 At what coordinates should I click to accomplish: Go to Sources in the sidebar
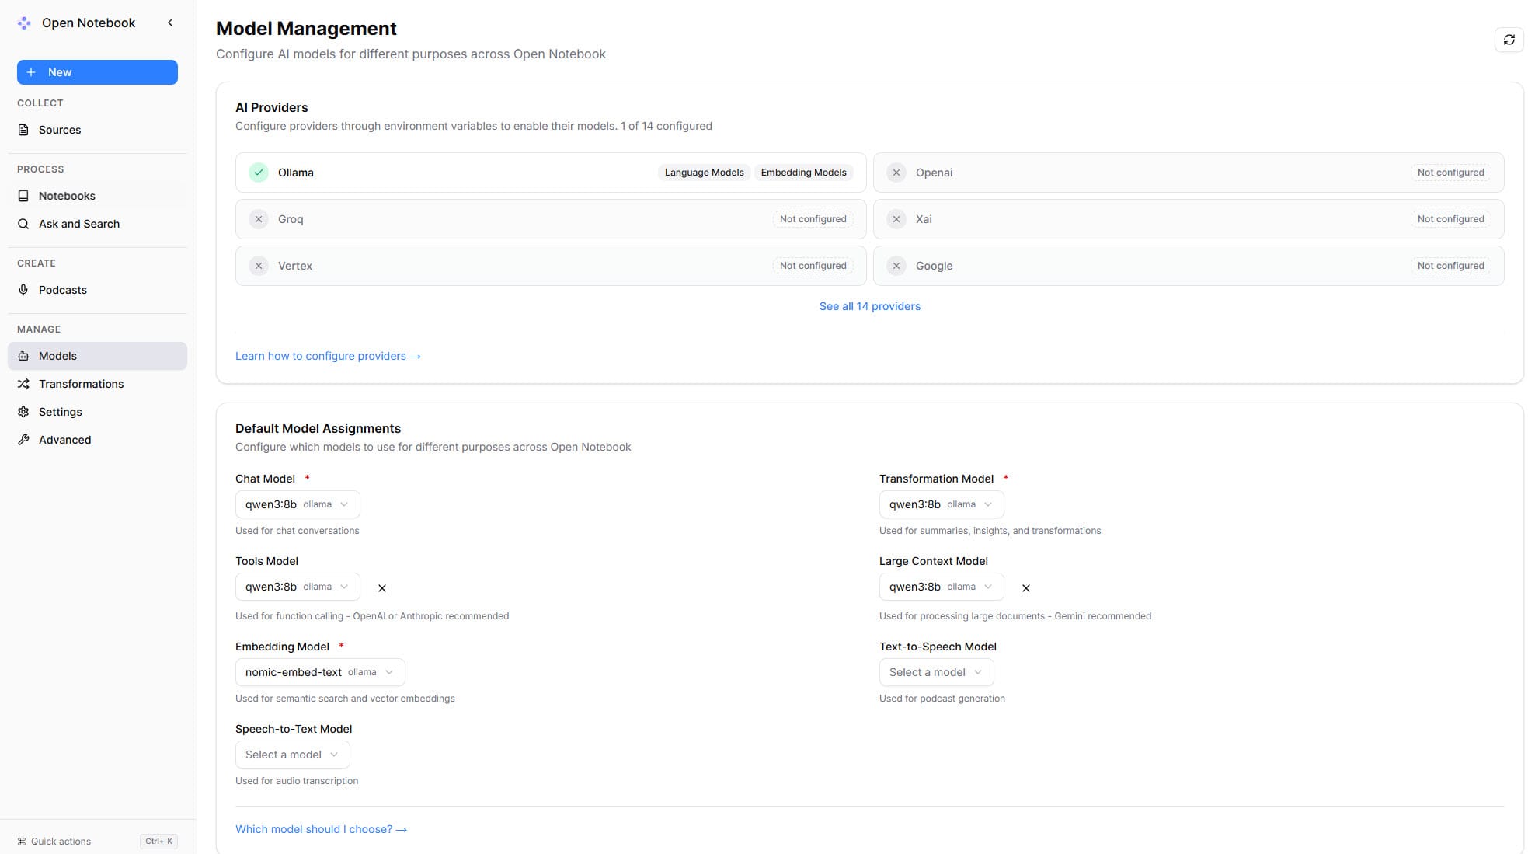click(x=60, y=130)
